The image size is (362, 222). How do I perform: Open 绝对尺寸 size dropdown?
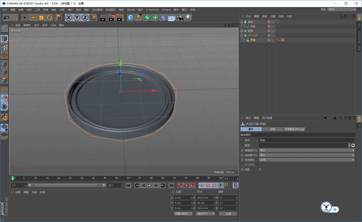206,214
